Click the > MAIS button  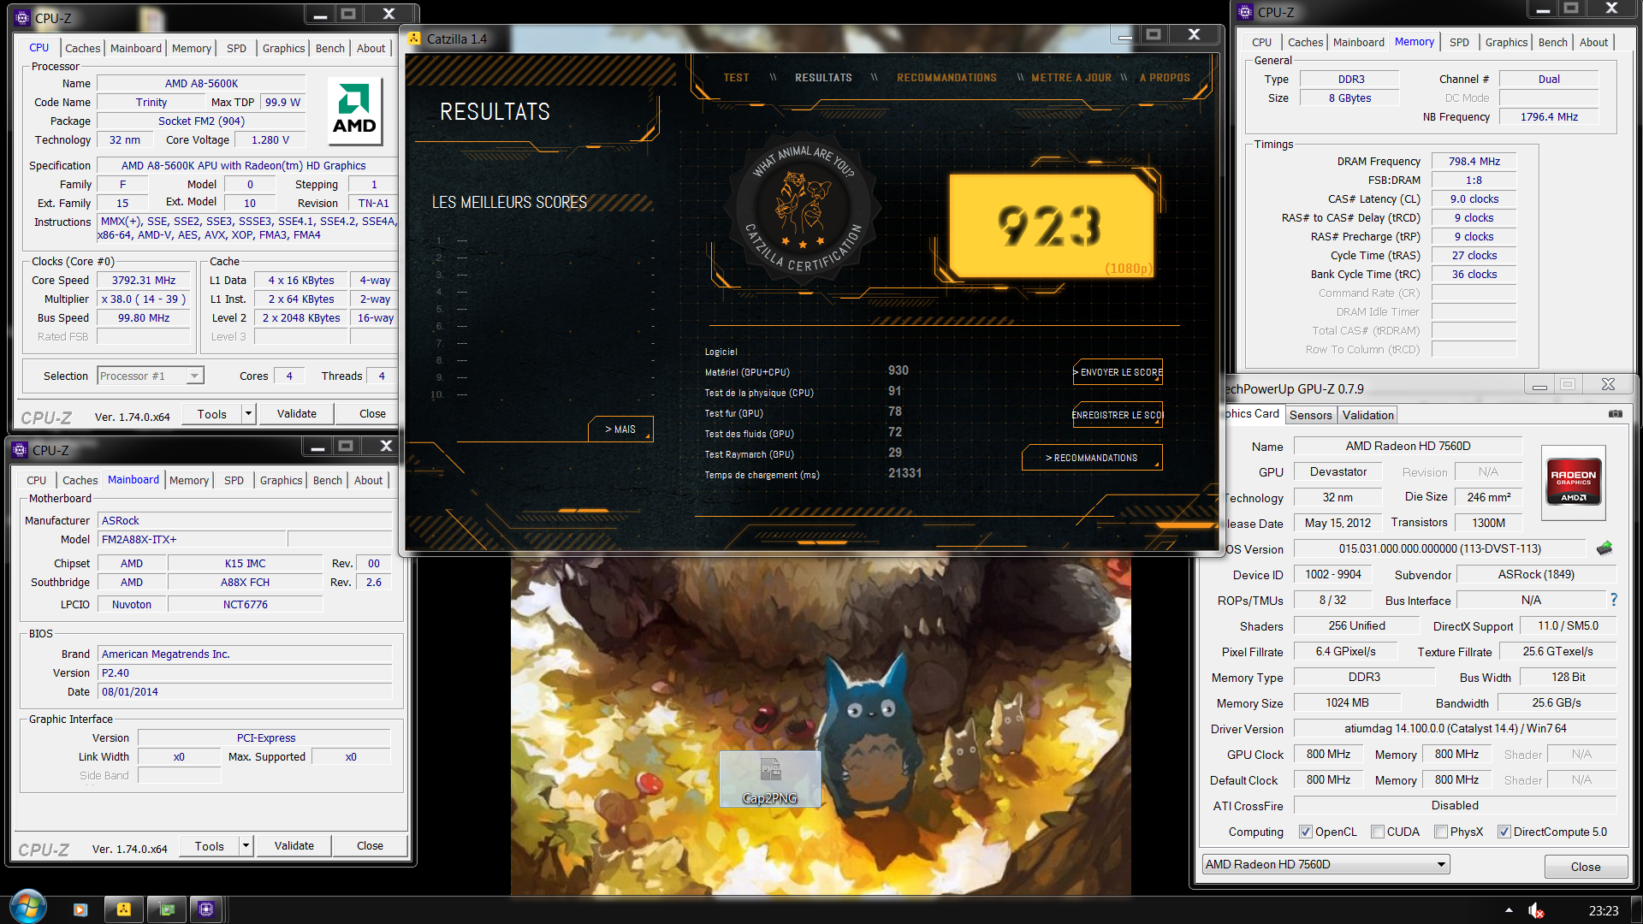click(620, 429)
